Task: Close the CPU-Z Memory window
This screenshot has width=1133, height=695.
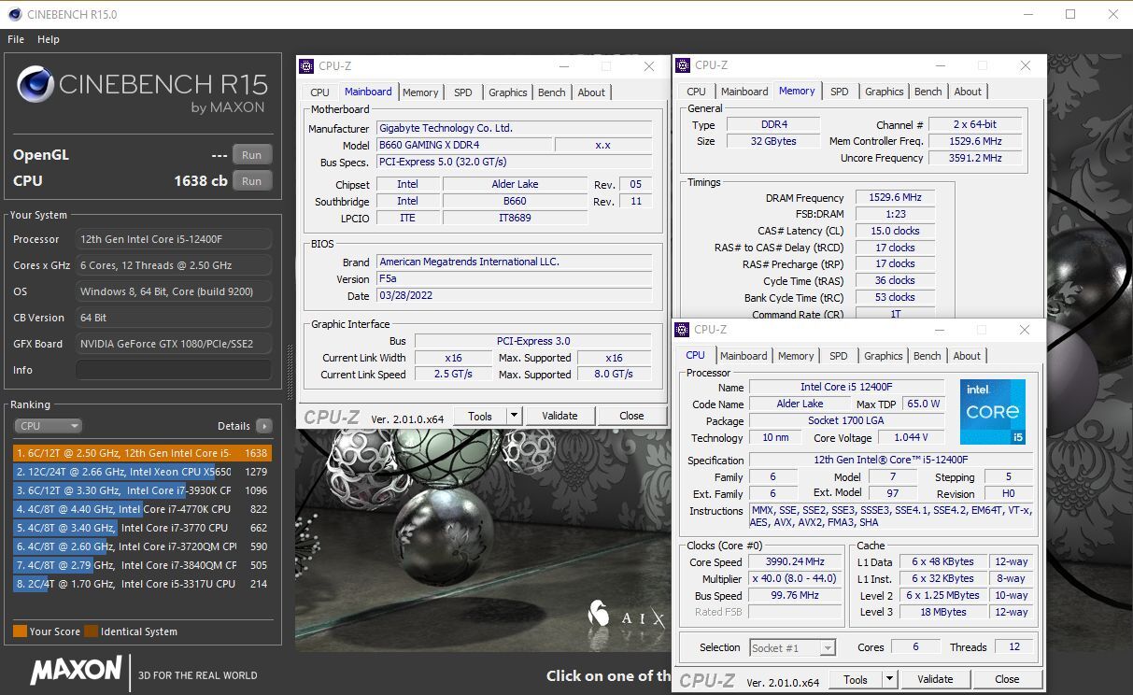Action: point(1026,65)
